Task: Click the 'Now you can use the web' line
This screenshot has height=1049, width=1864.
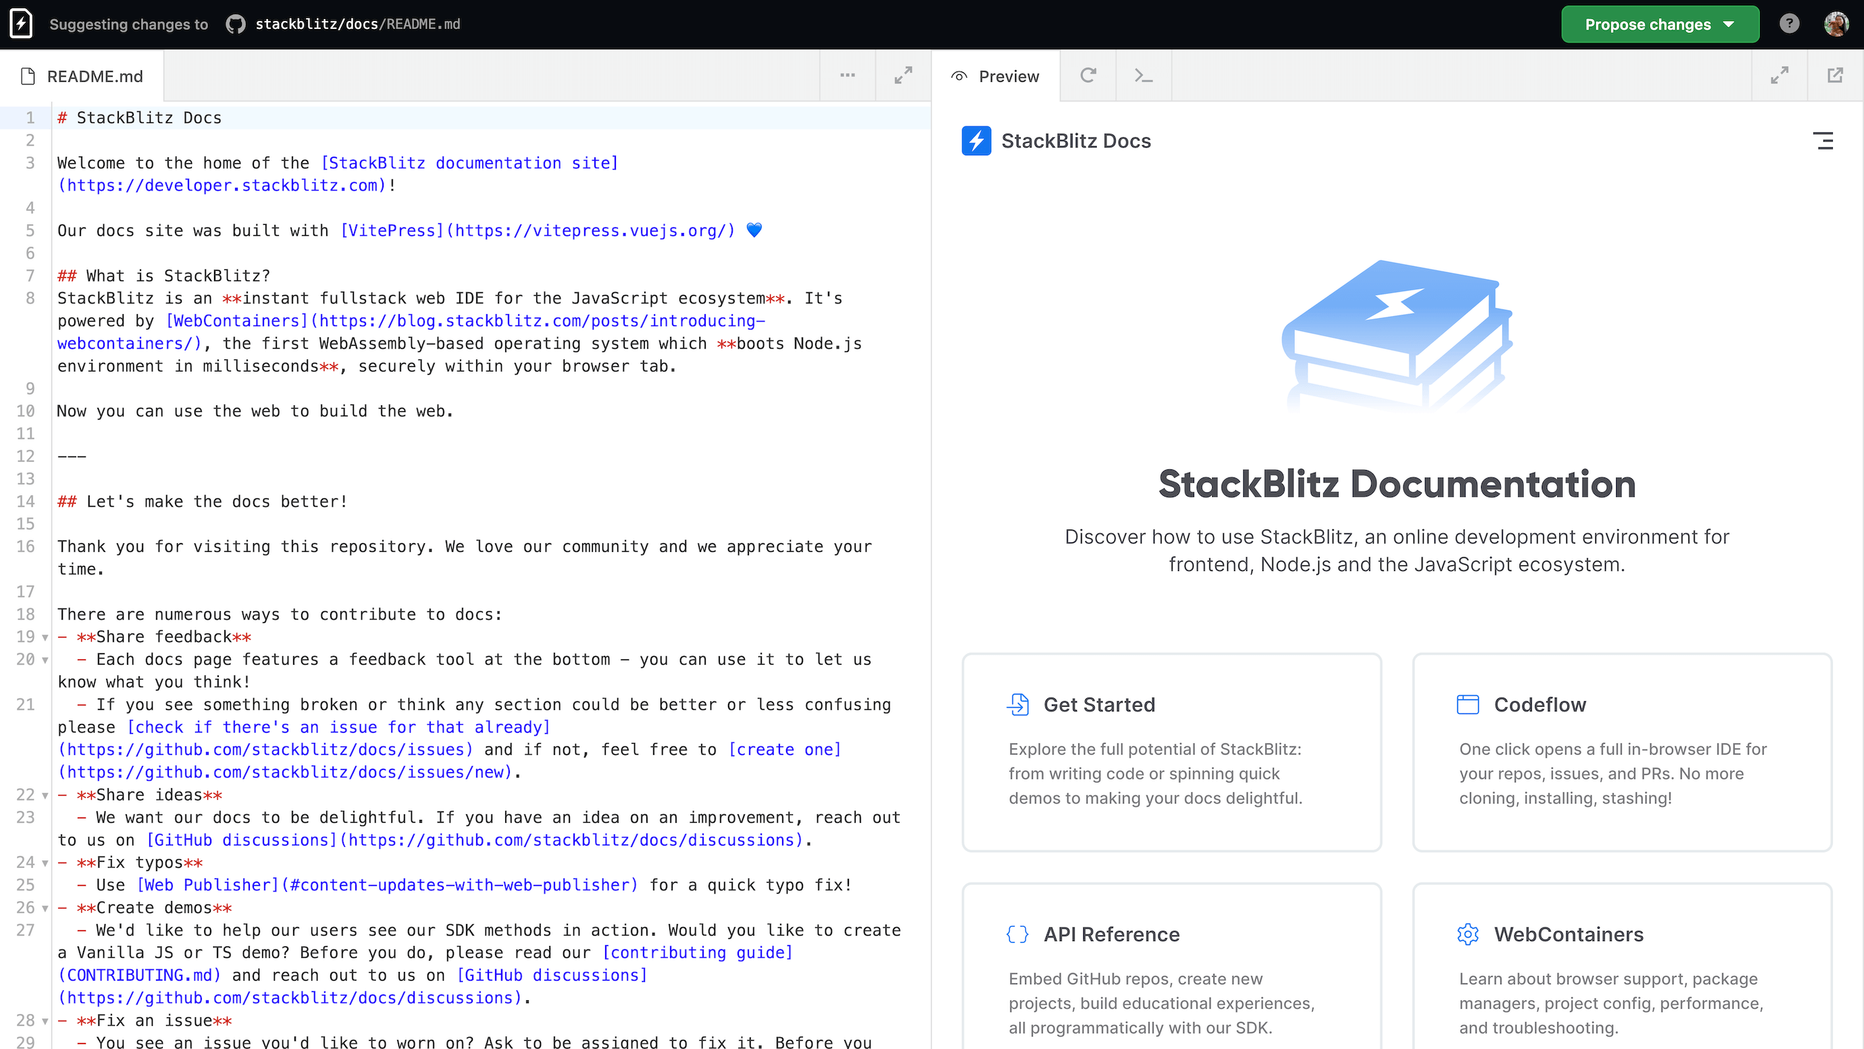Action: 255,411
